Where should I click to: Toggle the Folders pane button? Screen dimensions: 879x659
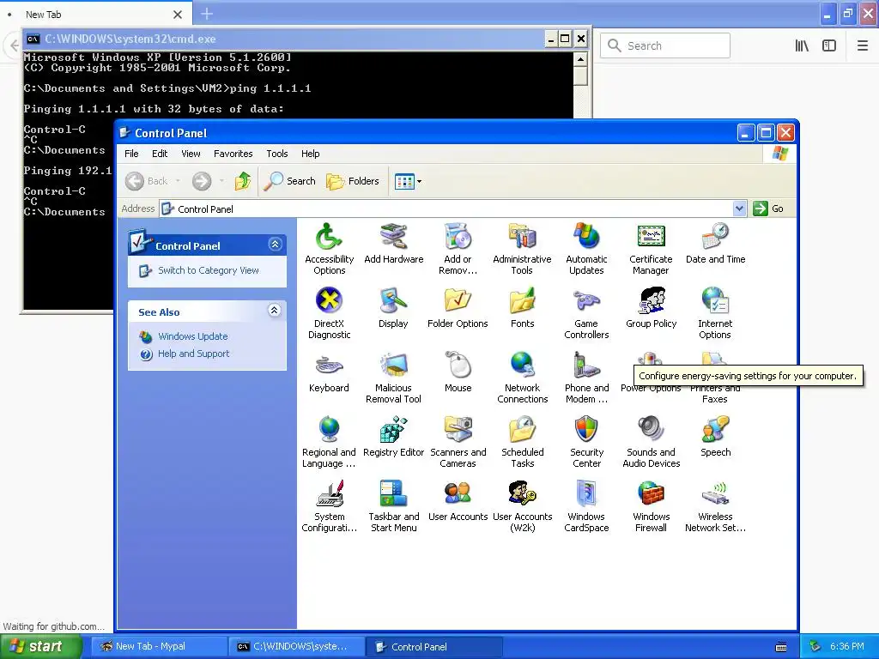point(353,181)
